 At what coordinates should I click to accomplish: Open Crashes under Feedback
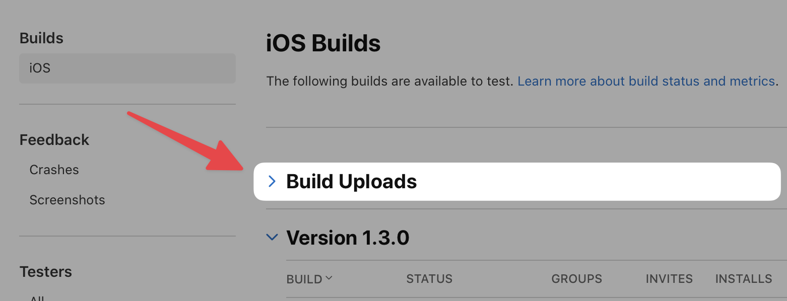tap(54, 170)
